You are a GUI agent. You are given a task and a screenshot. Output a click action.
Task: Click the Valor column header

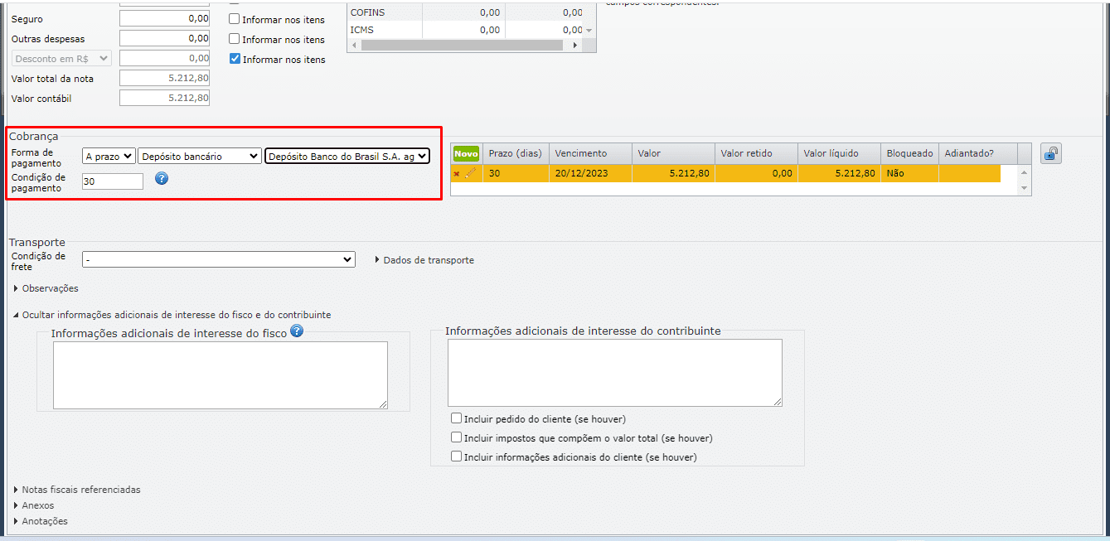point(673,153)
